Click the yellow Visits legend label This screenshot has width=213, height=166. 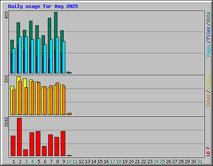208,82
